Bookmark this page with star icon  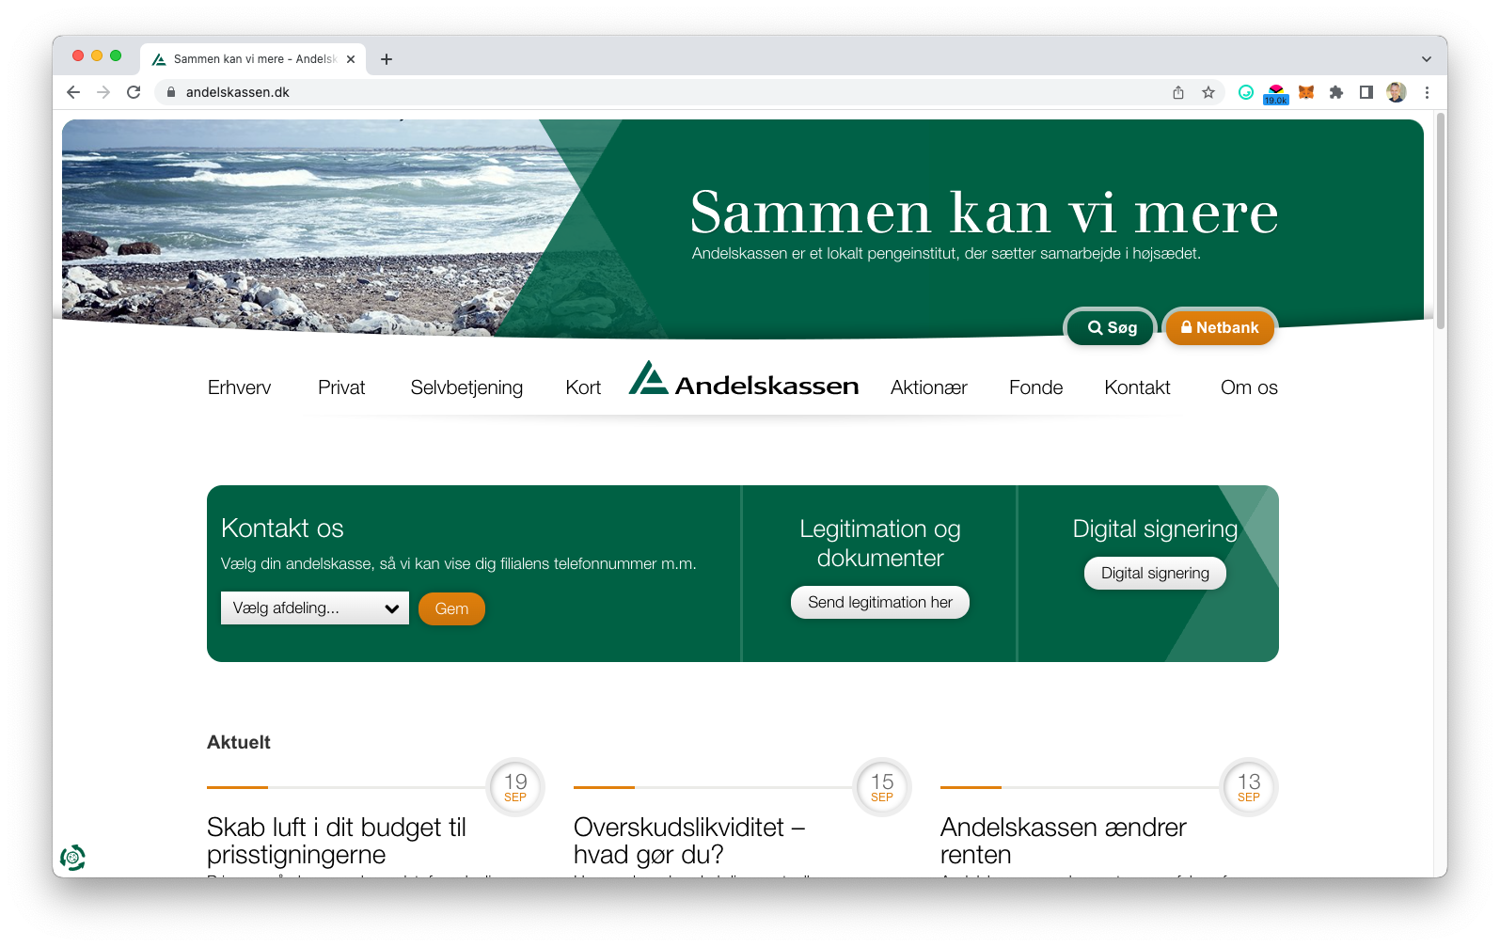point(1208,92)
